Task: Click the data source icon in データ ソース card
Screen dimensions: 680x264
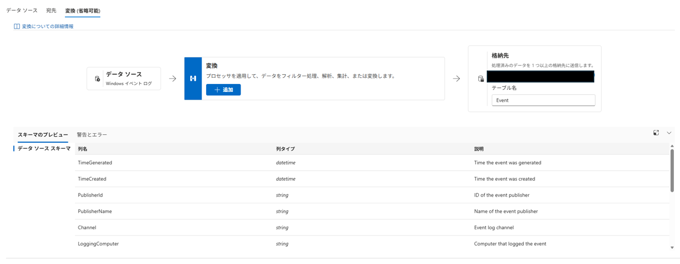Action: point(97,79)
